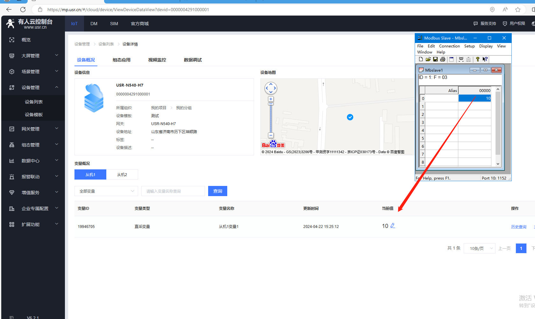Click the blue 查询 search button
This screenshot has width=535, height=319.
218,191
